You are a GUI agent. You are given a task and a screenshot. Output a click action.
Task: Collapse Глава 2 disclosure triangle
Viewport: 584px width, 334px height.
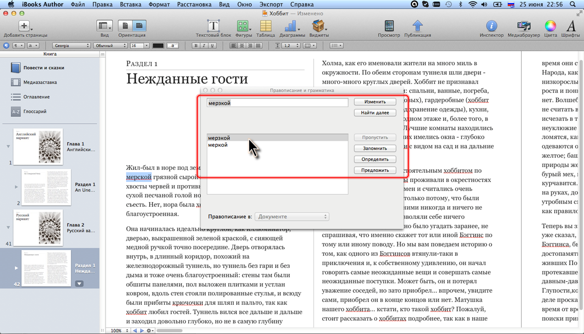(8, 227)
